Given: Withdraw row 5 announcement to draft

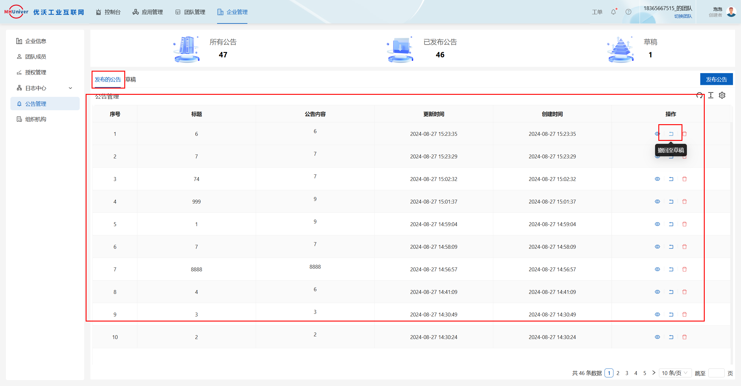Looking at the screenshot, I should (671, 224).
